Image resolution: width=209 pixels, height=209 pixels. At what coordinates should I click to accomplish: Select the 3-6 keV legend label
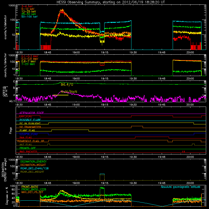27,6
